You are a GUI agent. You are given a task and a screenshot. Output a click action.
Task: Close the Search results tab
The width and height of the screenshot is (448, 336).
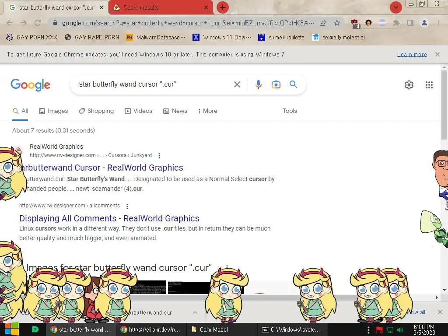click(x=206, y=8)
